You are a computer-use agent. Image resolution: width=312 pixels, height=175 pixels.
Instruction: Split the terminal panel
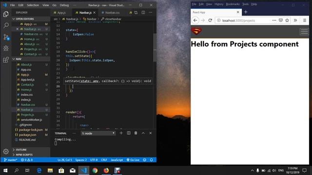[129, 133]
